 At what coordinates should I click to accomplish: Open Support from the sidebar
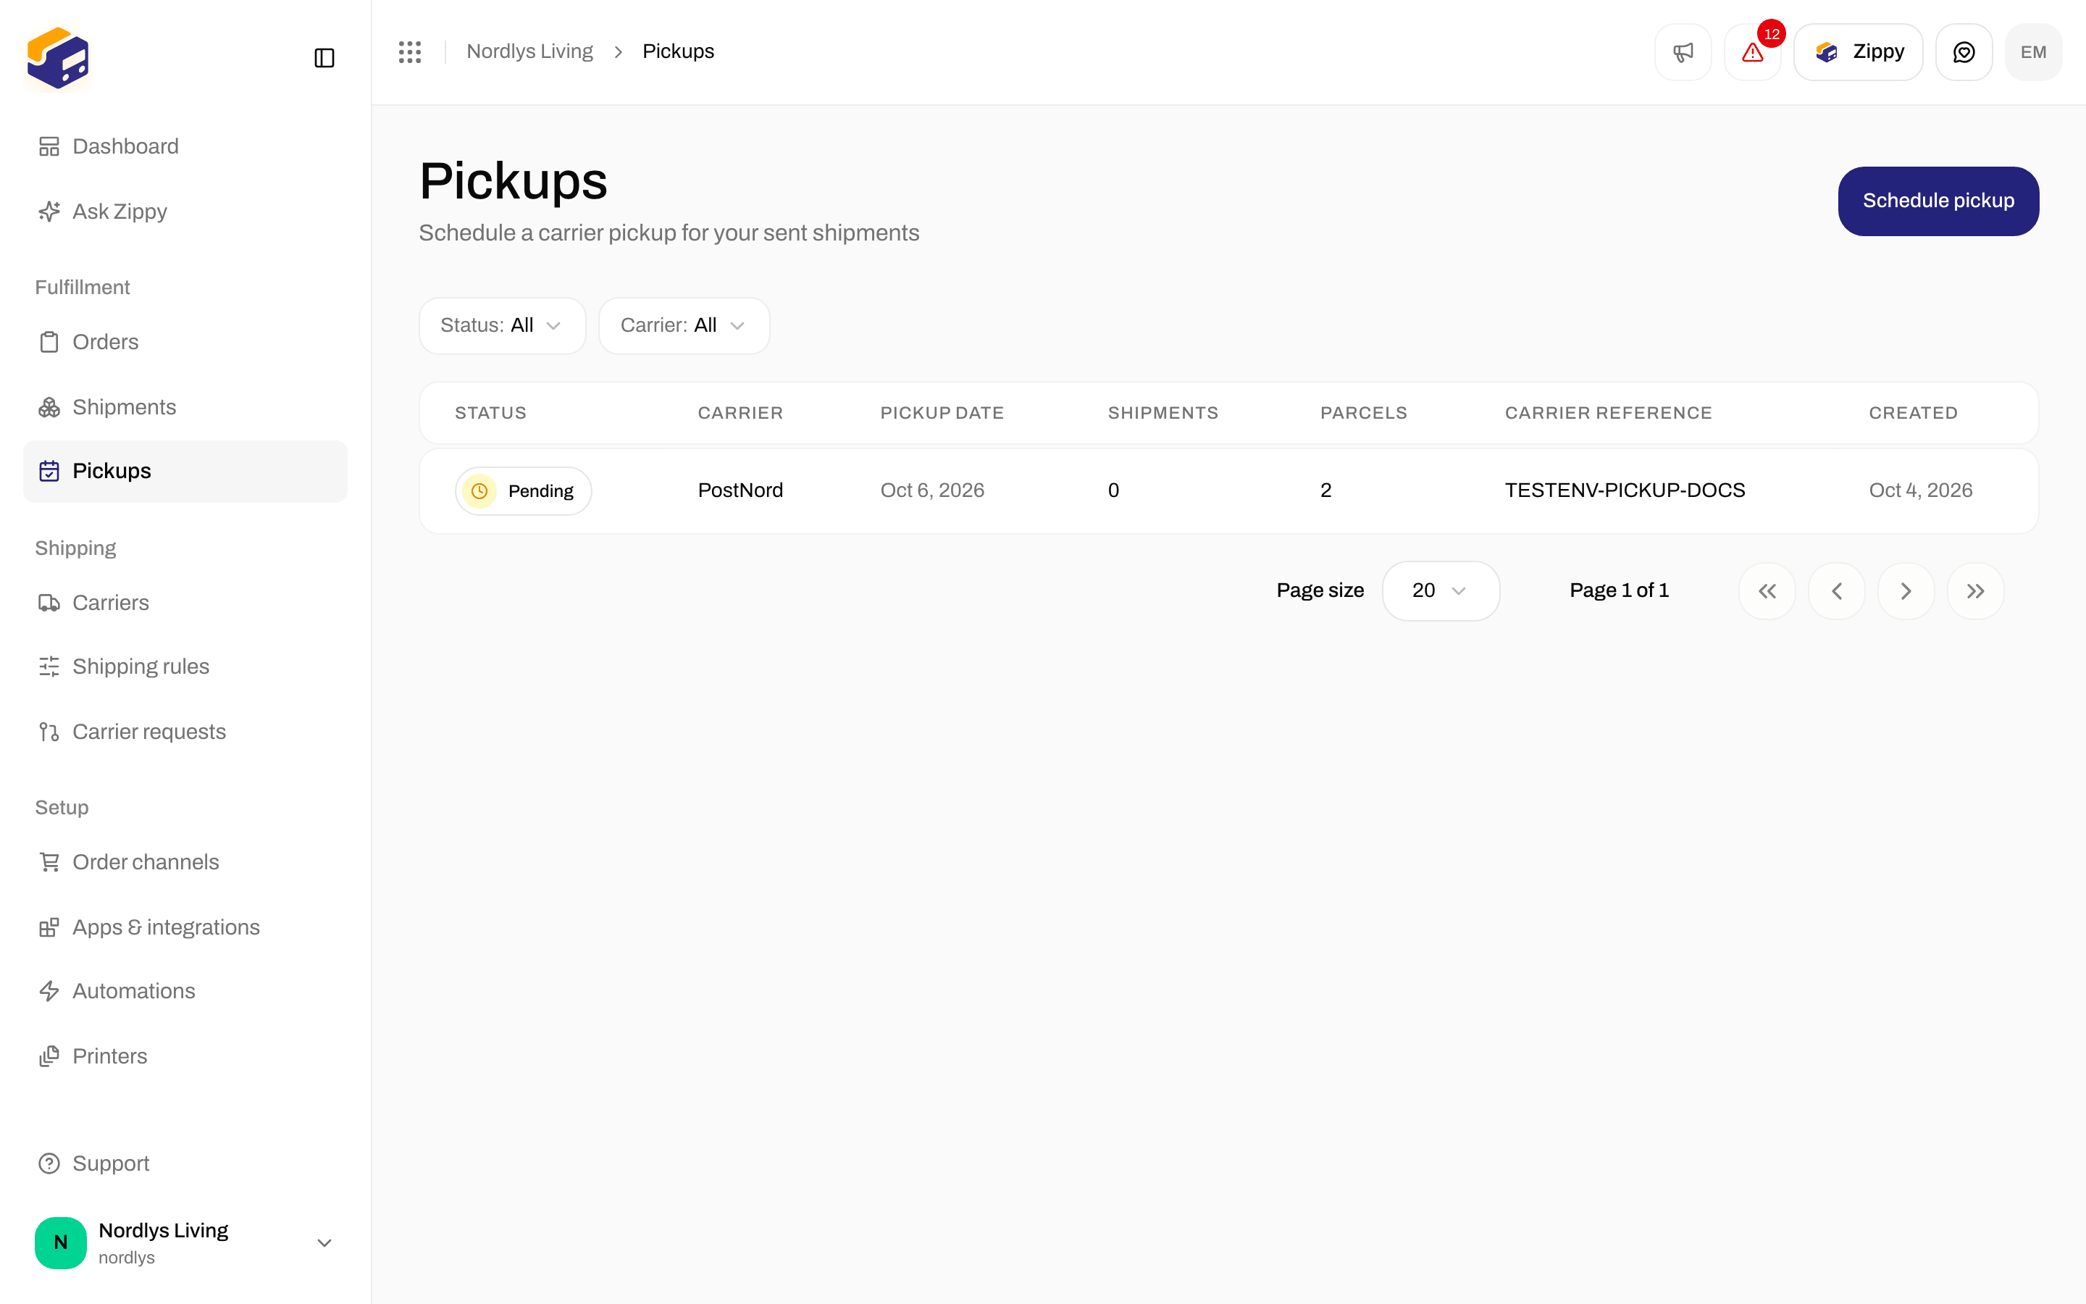point(185,1163)
